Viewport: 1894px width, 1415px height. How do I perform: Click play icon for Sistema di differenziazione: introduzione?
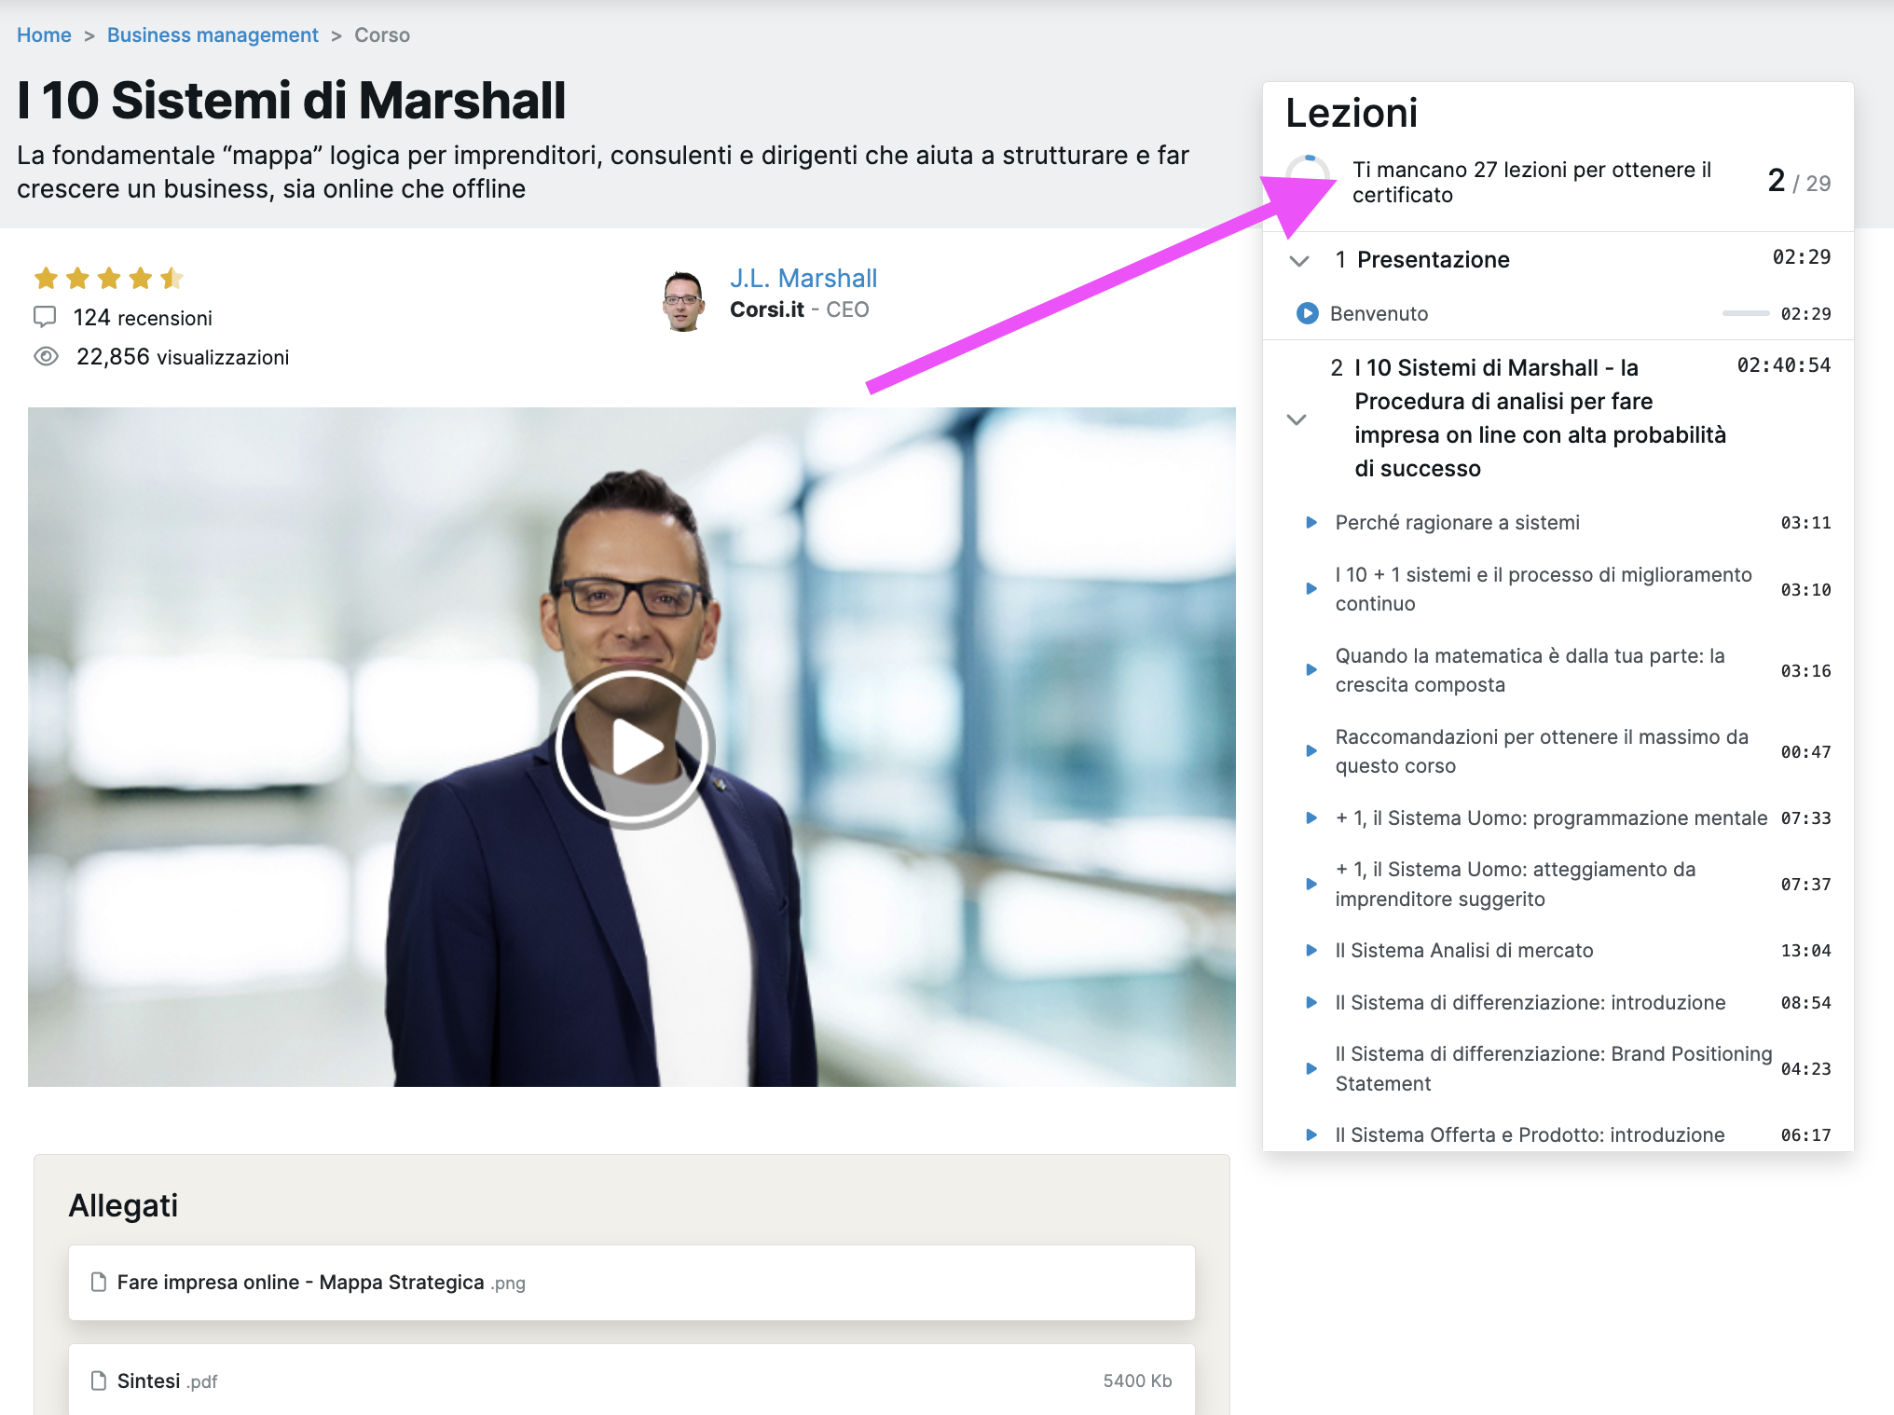[1311, 1002]
